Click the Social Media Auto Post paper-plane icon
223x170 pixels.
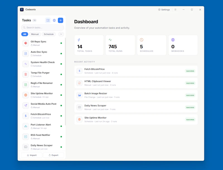[26, 105]
